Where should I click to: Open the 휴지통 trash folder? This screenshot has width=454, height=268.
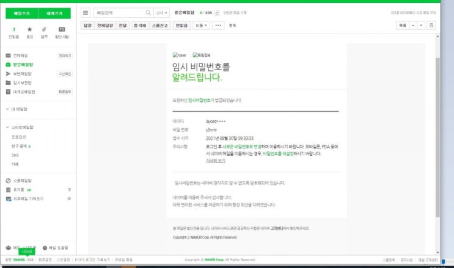pos(18,190)
